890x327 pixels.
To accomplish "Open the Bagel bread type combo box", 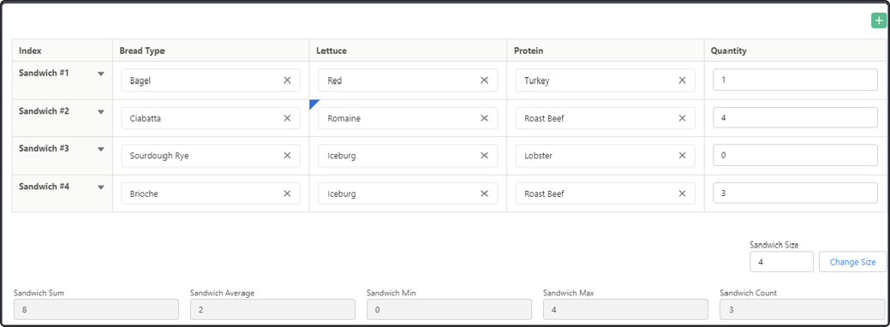I will (x=211, y=80).
